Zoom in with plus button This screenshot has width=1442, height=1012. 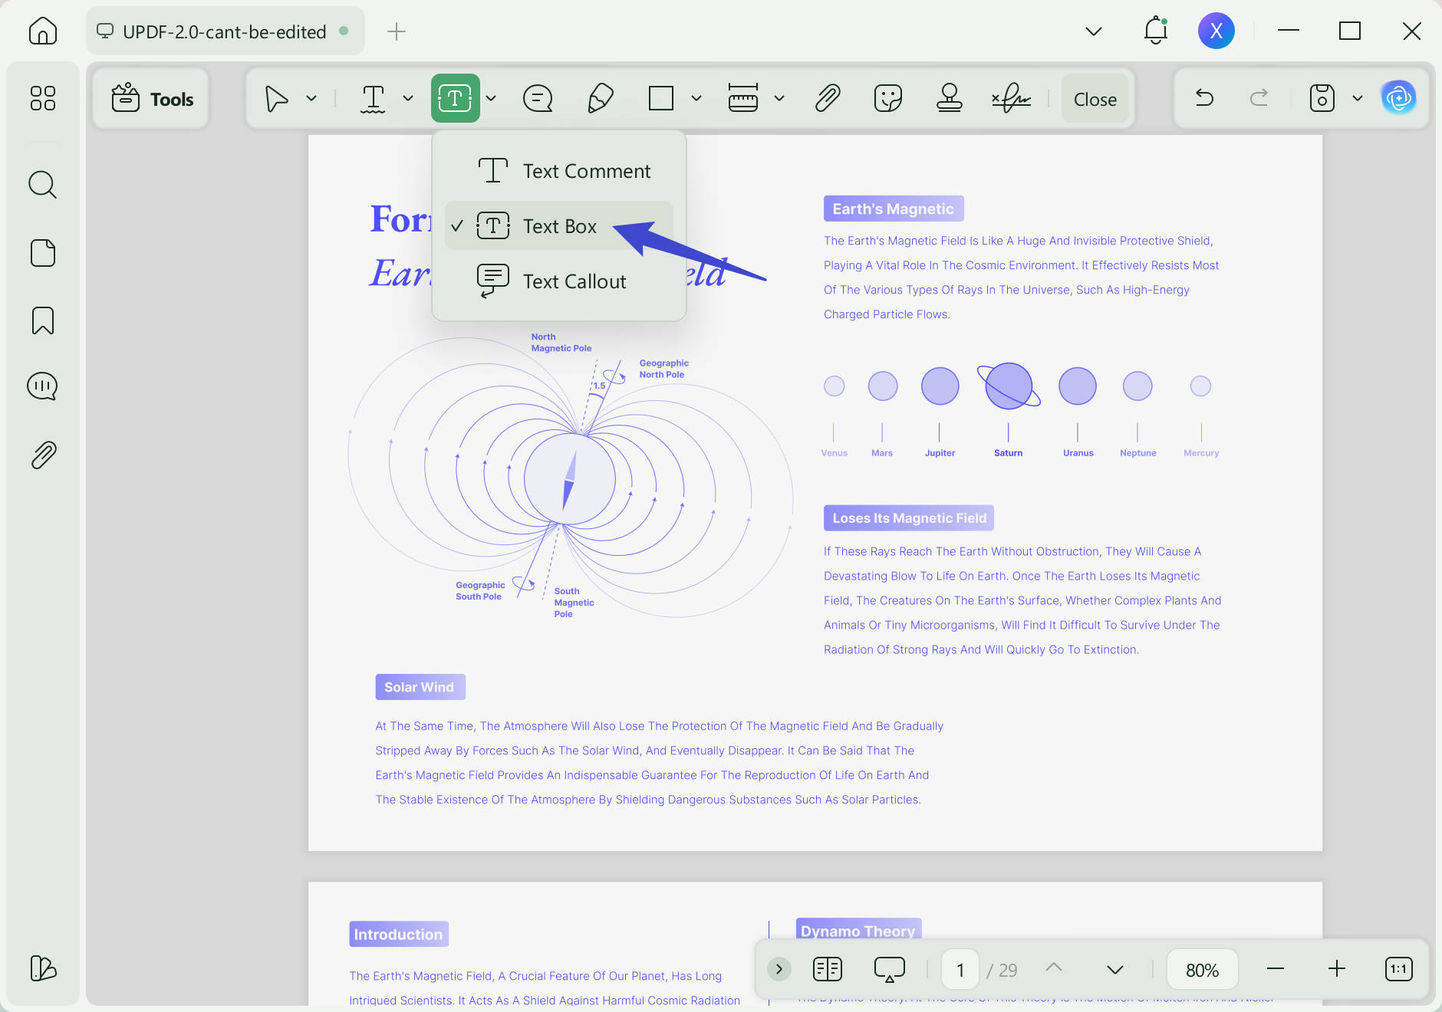pyautogui.click(x=1337, y=969)
